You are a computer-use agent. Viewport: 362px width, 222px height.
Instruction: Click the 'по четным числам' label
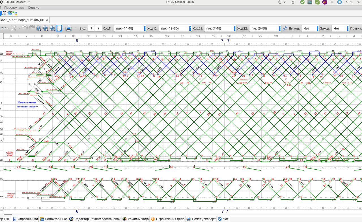pos(27,106)
